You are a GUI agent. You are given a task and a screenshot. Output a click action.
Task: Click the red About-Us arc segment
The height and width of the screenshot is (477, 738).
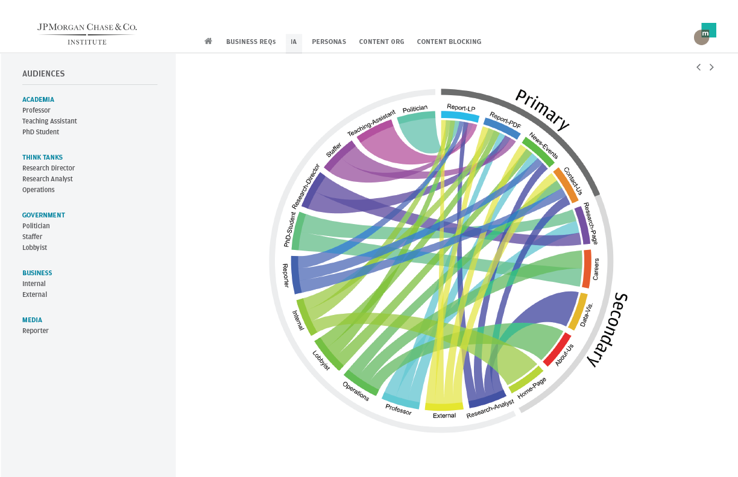(557, 349)
